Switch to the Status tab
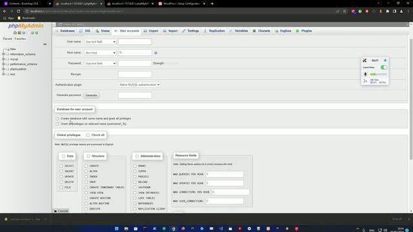Image resolution: width=413 pixels, height=232 pixels. click(x=103, y=31)
